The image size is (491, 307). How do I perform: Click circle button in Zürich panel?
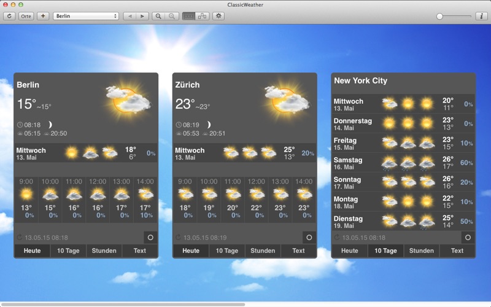pyautogui.click(x=309, y=238)
